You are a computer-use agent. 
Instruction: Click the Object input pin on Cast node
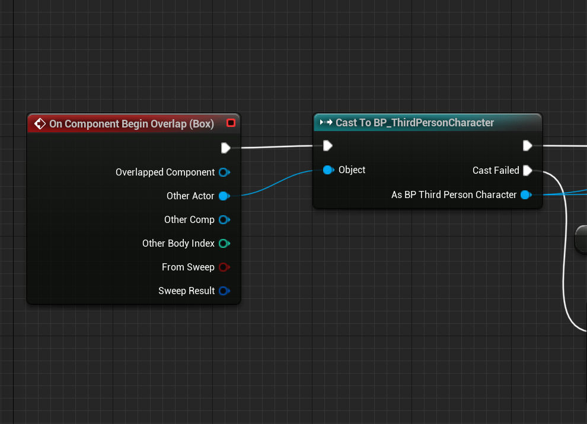[x=328, y=170]
